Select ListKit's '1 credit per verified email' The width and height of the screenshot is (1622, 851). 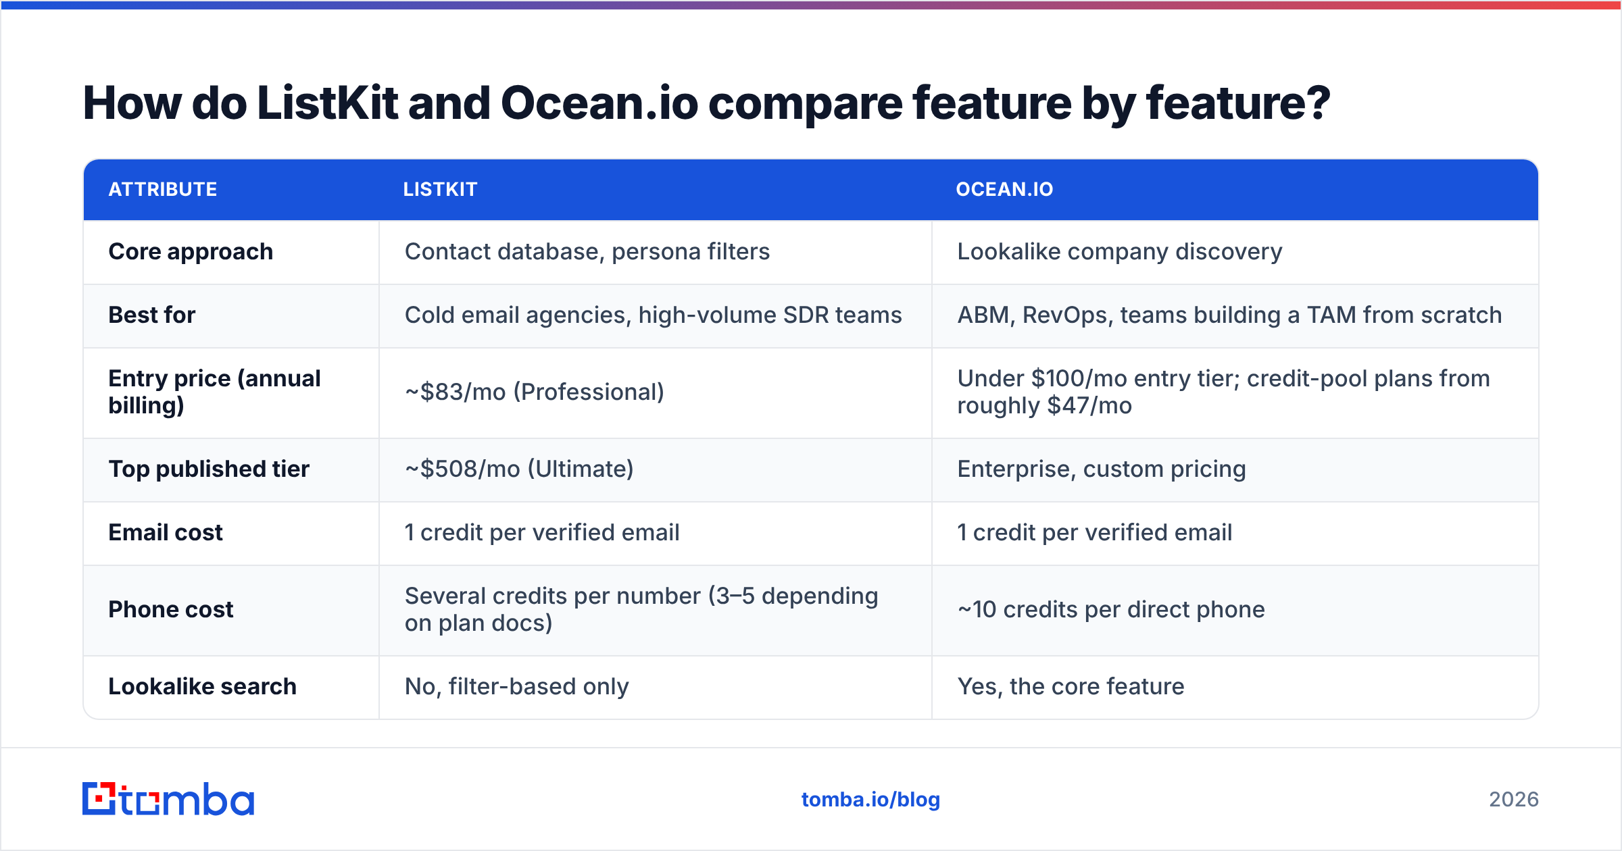tap(542, 533)
